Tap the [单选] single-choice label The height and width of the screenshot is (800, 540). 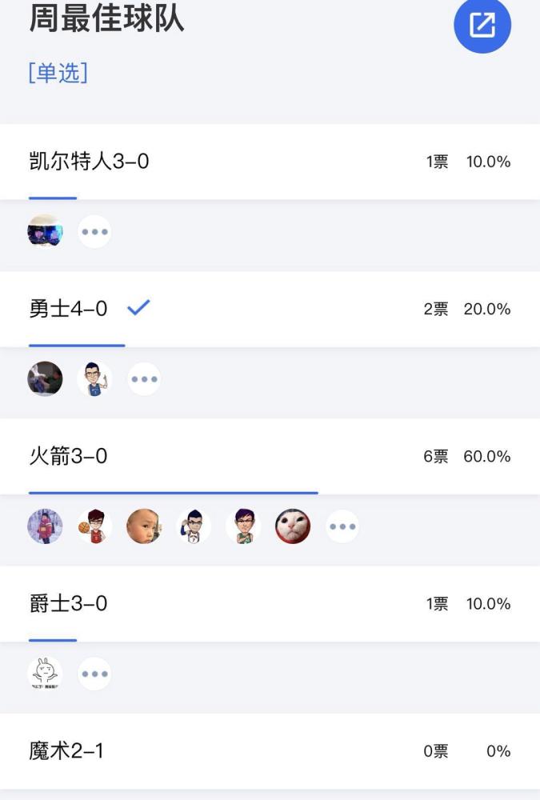[x=58, y=73]
